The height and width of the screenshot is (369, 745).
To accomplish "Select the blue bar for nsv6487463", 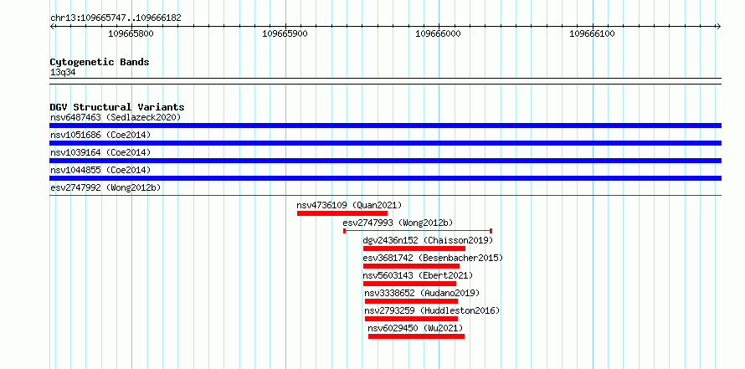I will pos(385,126).
